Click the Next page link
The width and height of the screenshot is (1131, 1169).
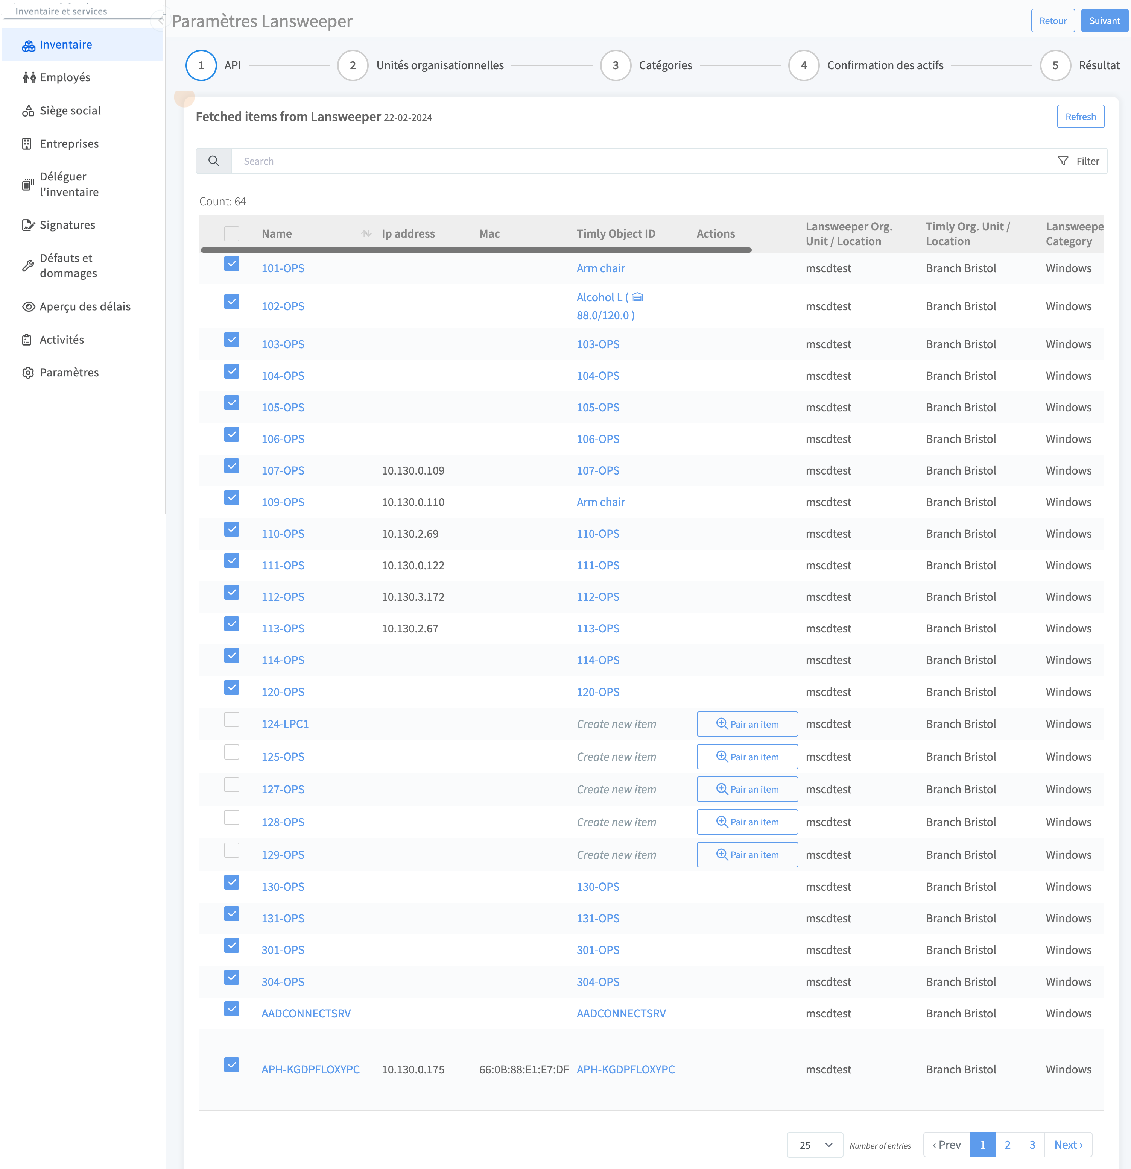pyautogui.click(x=1068, y=1145)
